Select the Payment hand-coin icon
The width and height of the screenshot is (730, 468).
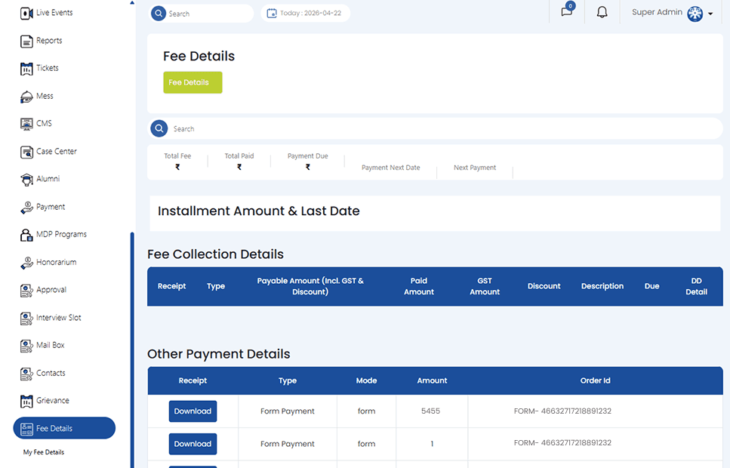(x=26, y=208)
